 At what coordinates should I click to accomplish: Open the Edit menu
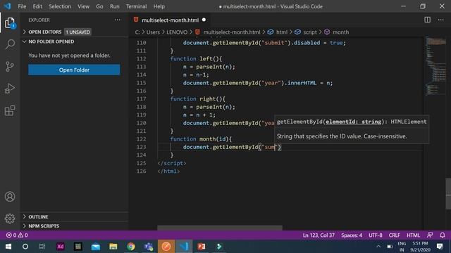click(37, 6)
